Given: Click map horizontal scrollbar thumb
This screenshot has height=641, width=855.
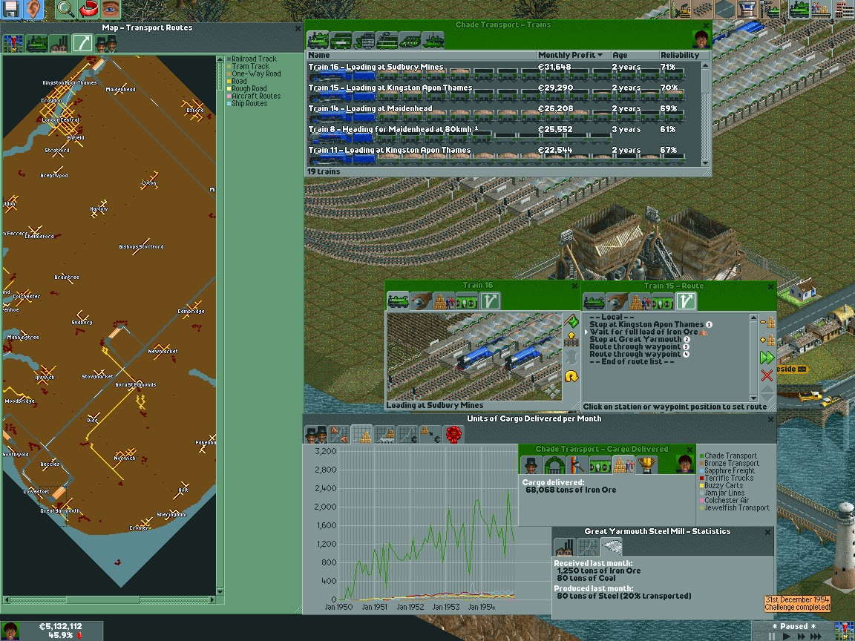Looking at the screenshot, I should coord(103,599).
